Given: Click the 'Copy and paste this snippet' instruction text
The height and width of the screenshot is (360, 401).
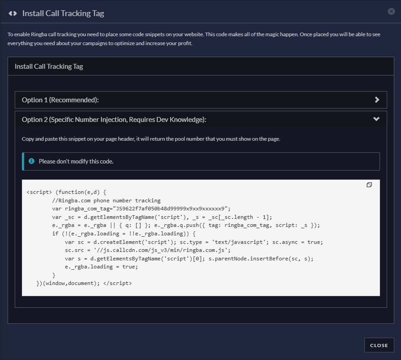Looking at the screenshot, I should tap(151, 139).
